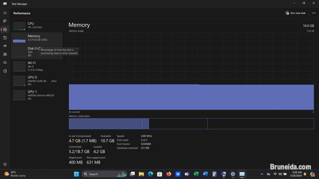The image size is (319, 179).
Task: Show hidden system tray icons
Action: click(262, 174)
